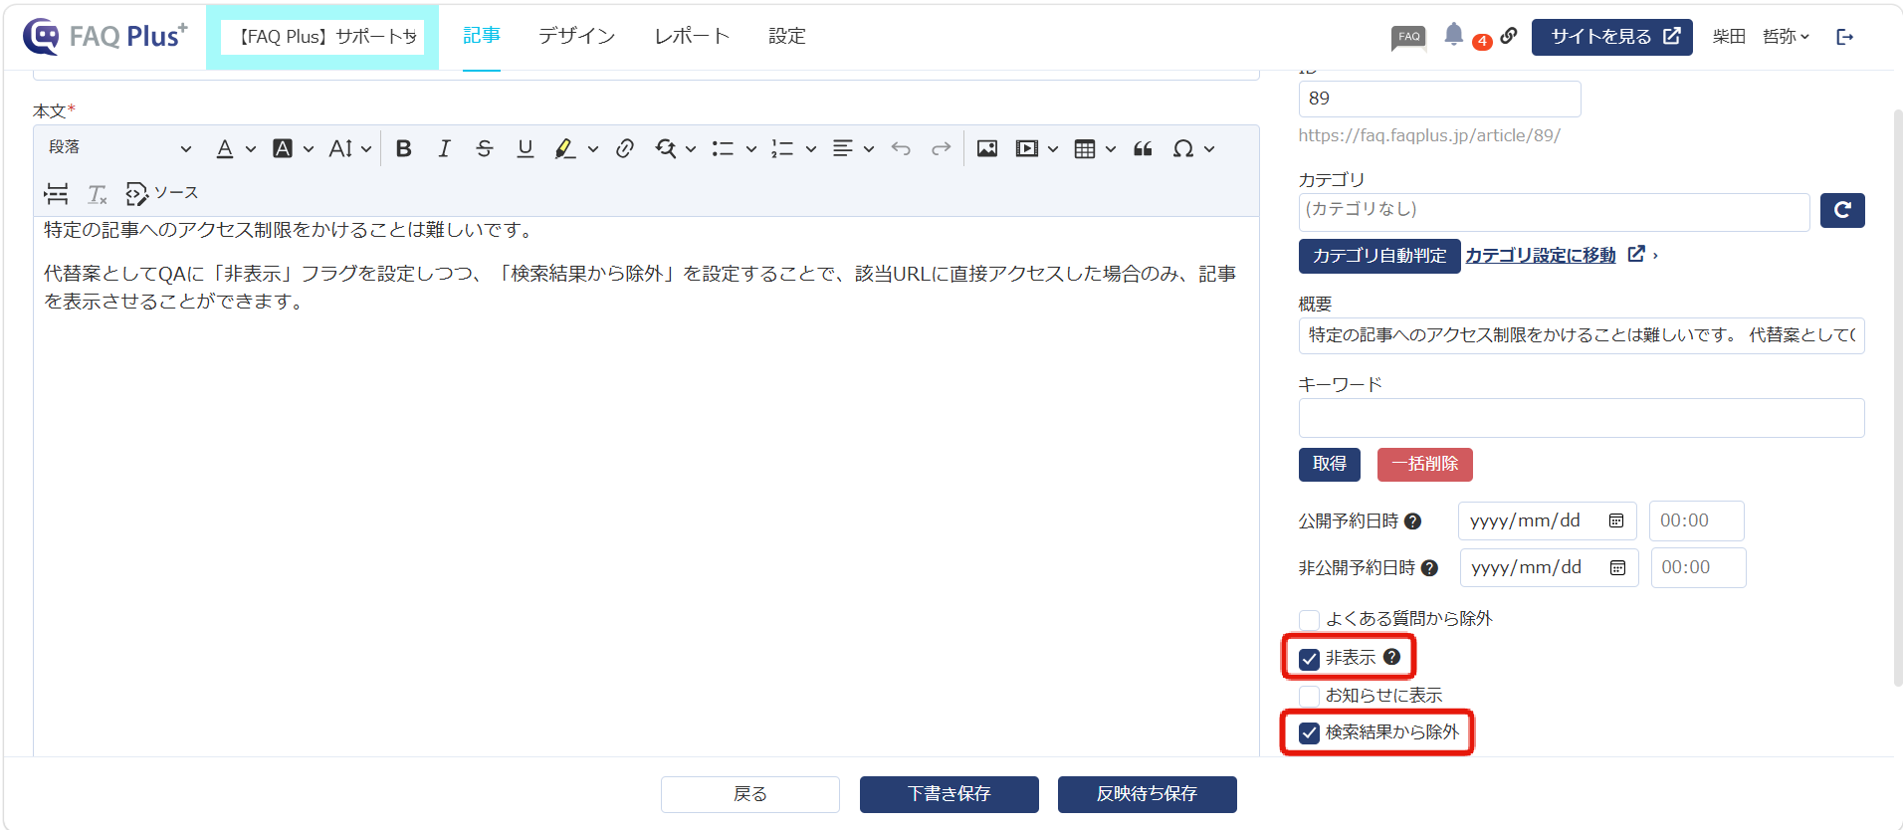
Task: Open help for 非公開予約日時
Action: point(1429,568)
